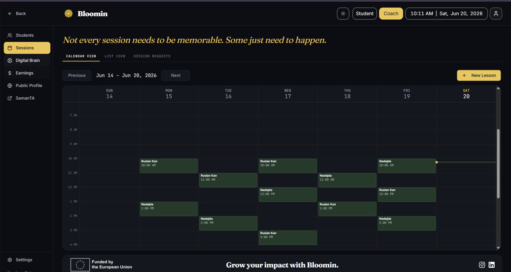
Task: Click the calendar scroll up arrow
Action: 498,88
